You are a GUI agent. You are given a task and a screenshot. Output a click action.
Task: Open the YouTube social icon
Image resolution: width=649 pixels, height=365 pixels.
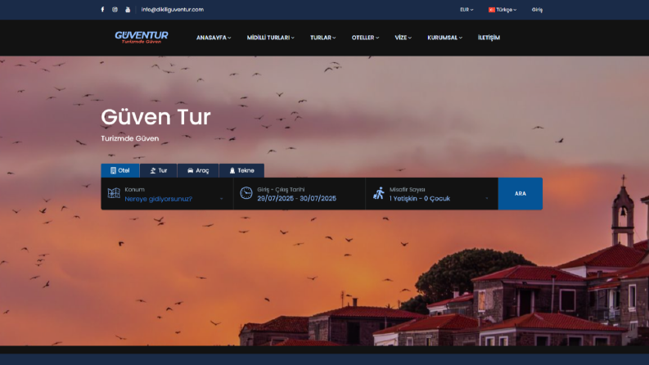(x=128, y=10)
